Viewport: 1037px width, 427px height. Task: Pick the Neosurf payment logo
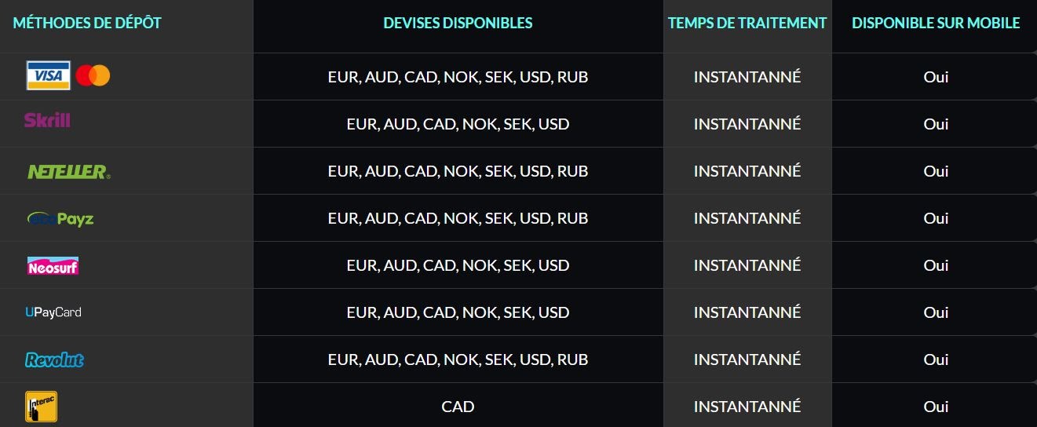pos(53,266)
